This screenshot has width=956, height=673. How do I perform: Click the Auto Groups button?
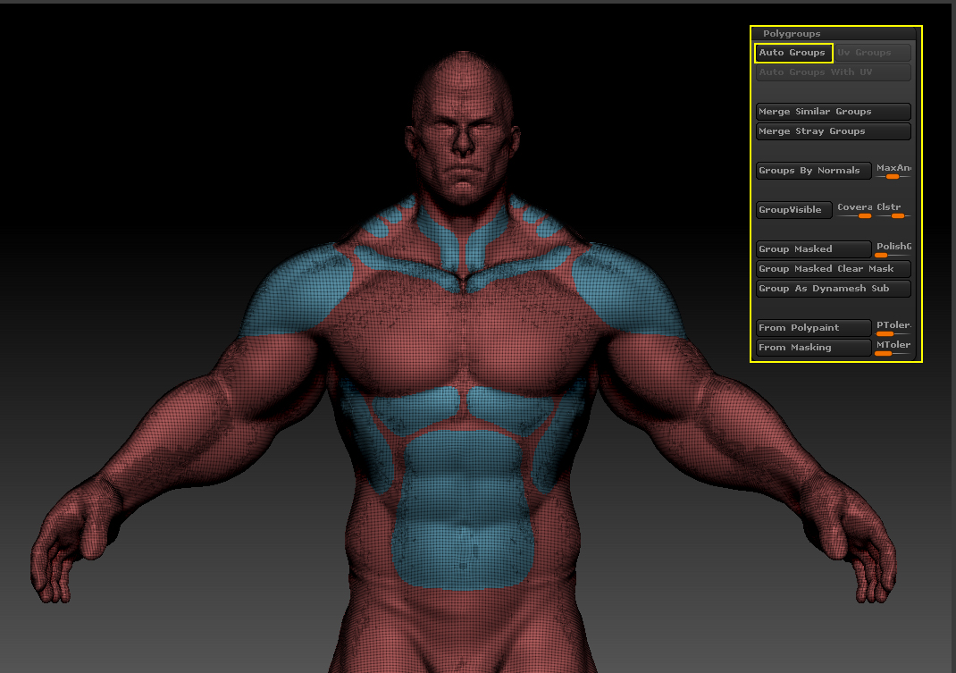tap(793, 53)
